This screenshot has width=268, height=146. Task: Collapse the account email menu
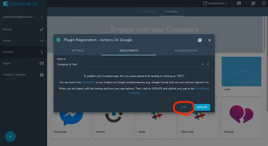(x=42, y=17)
